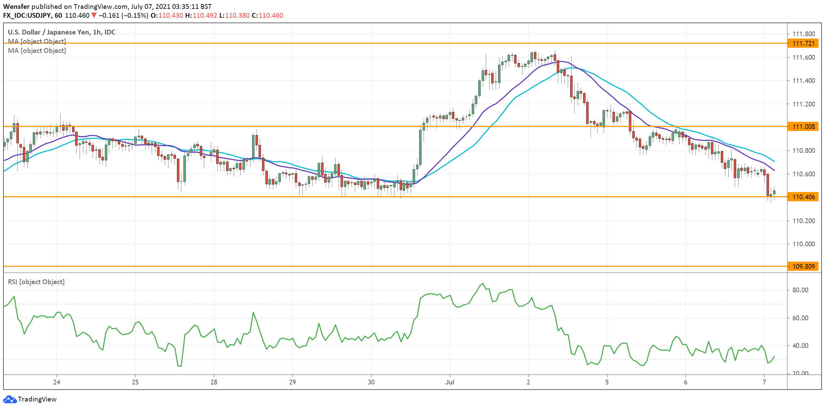
Task: Select the second MA [object Object] legend
Action: coord(37,50)
